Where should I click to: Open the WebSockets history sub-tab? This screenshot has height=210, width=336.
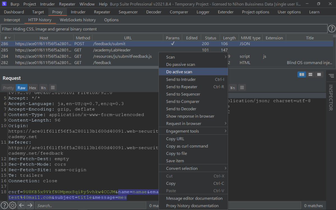(78, 20)
